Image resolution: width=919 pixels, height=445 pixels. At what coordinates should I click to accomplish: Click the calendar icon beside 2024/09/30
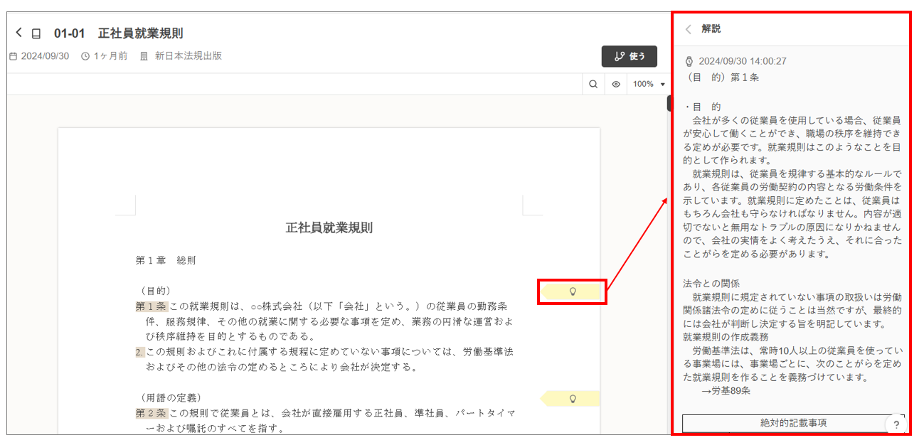pos(13,56)
